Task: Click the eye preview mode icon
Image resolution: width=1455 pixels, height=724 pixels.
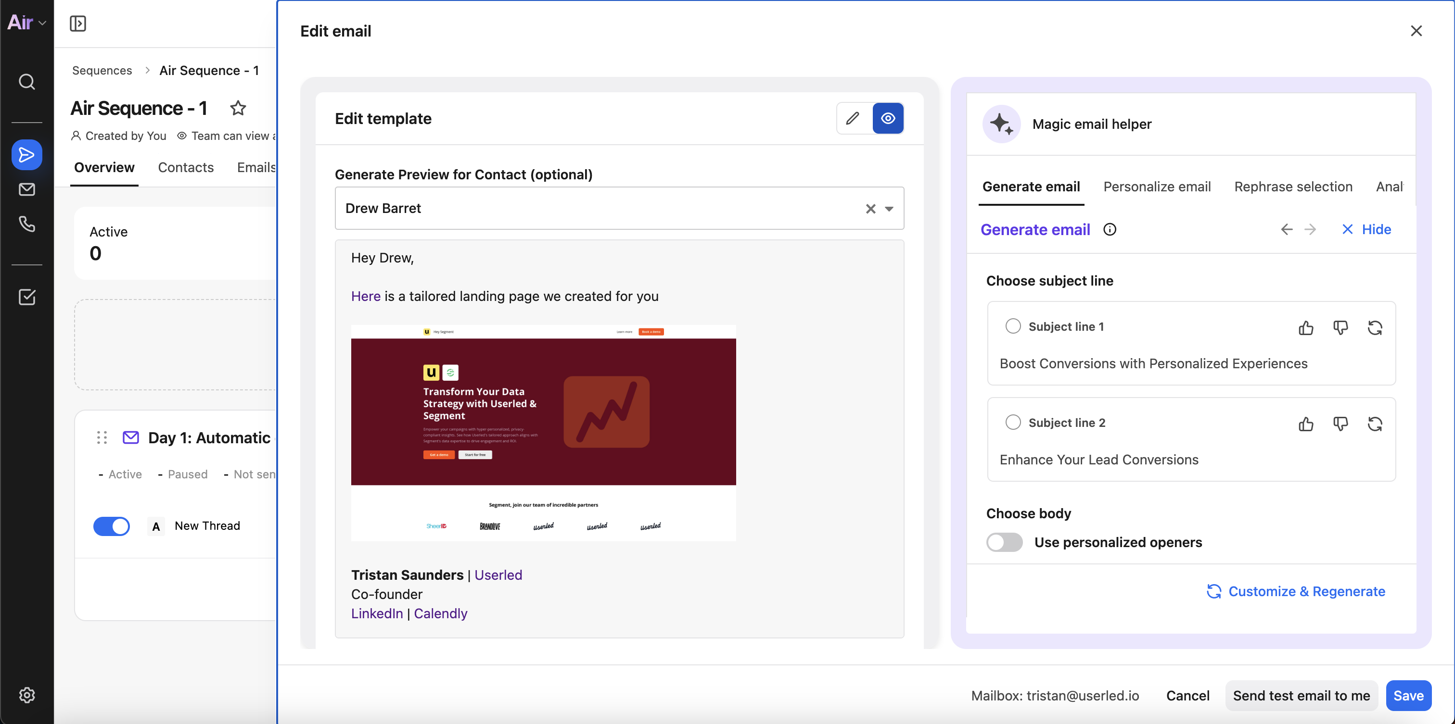Action: 888,118
